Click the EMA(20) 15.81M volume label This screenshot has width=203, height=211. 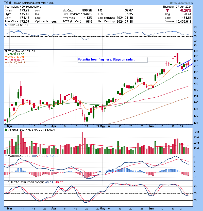(x=43, y=130)
